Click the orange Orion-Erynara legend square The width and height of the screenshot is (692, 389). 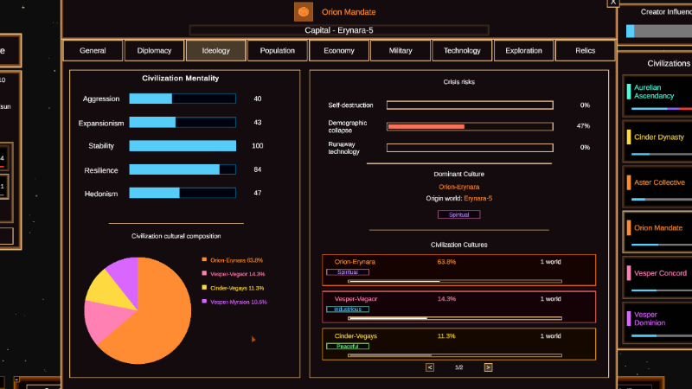(x=204, y=260)
